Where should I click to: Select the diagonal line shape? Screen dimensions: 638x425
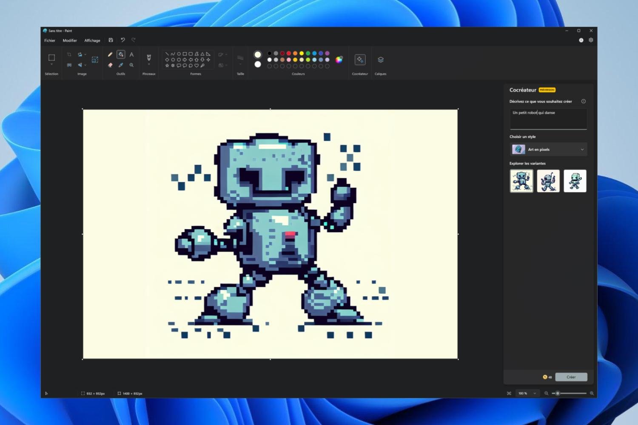(167, 54)
